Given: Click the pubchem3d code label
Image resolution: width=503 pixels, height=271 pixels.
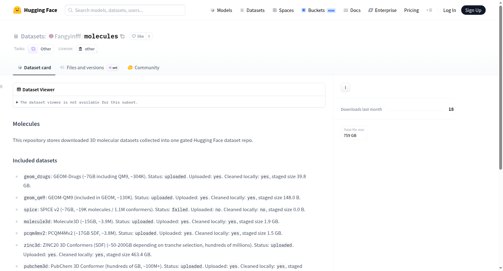Looking at the screenshot, I should click(x=36, y=266).
